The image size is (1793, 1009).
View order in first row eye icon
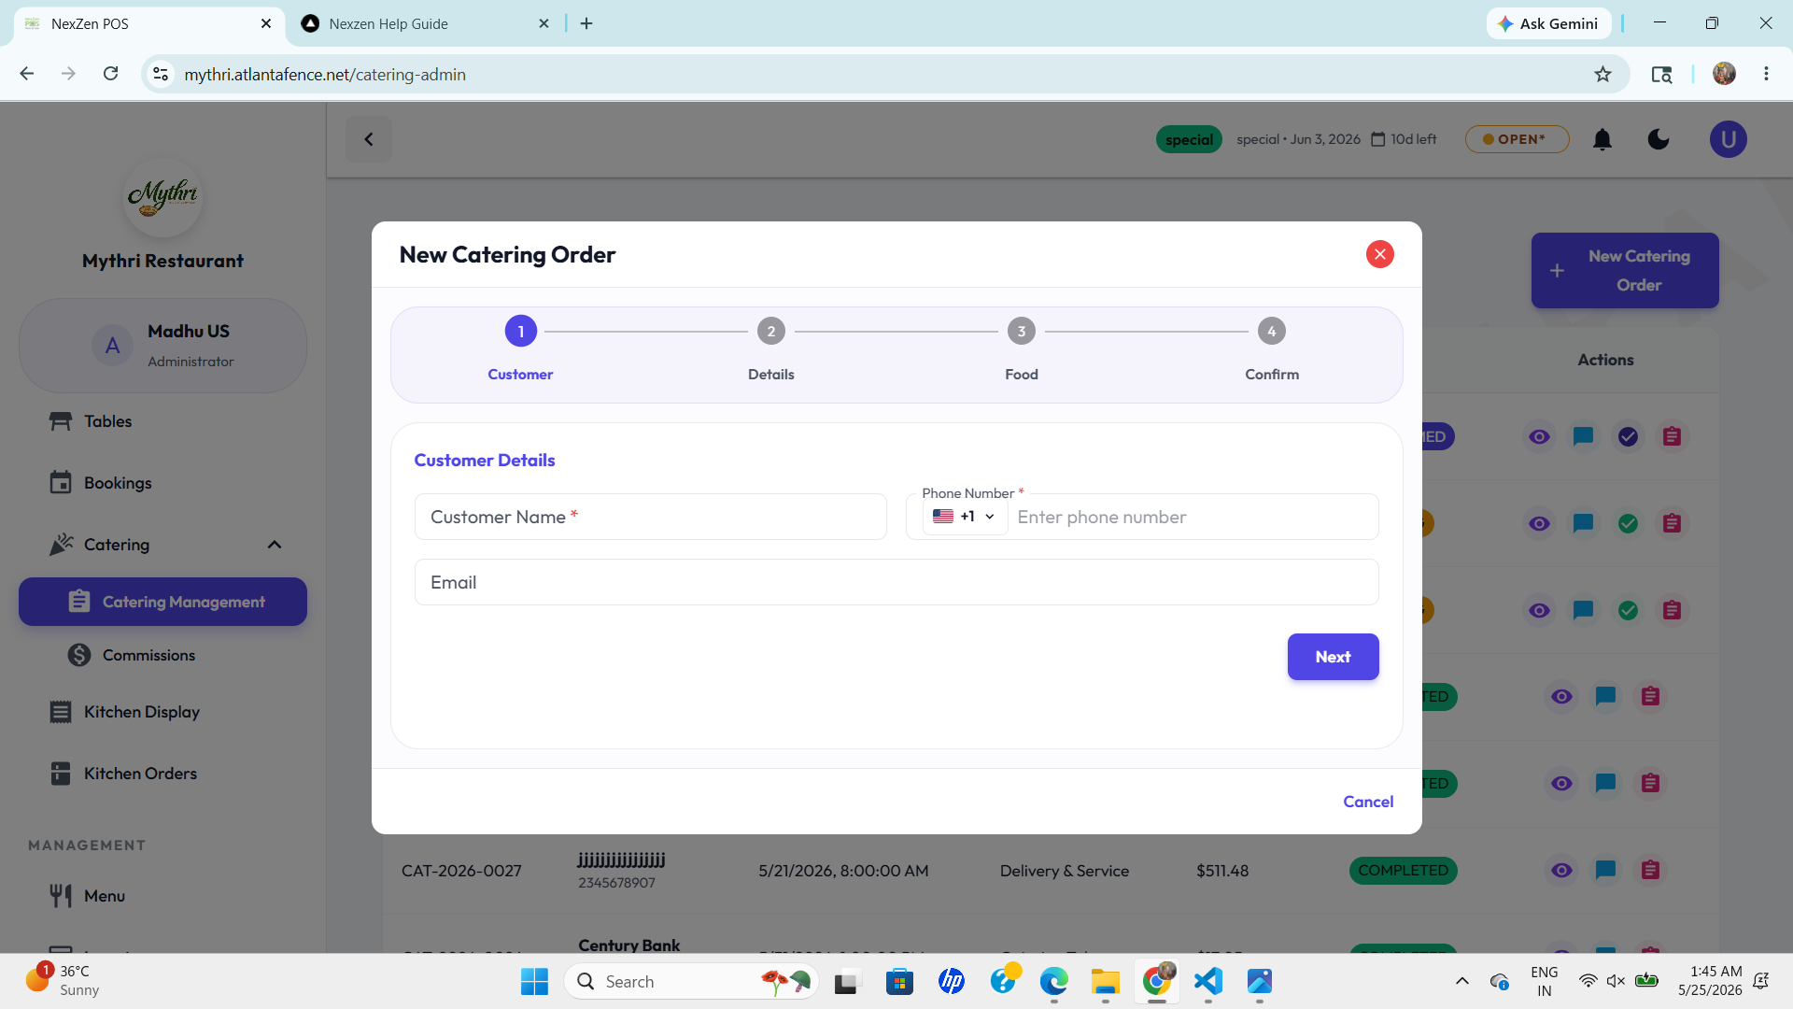[1540, 436]
